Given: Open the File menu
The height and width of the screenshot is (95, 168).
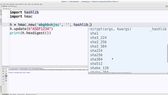Looking at the screenshot, I should 1,4.
